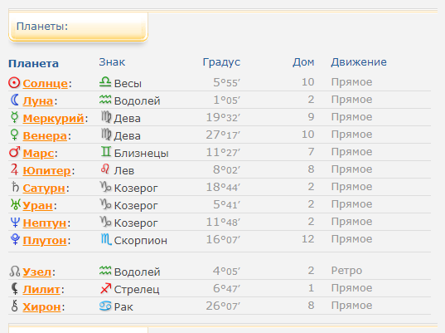Click the Leo sign icon beside Лев

click(x=105, y=169)
